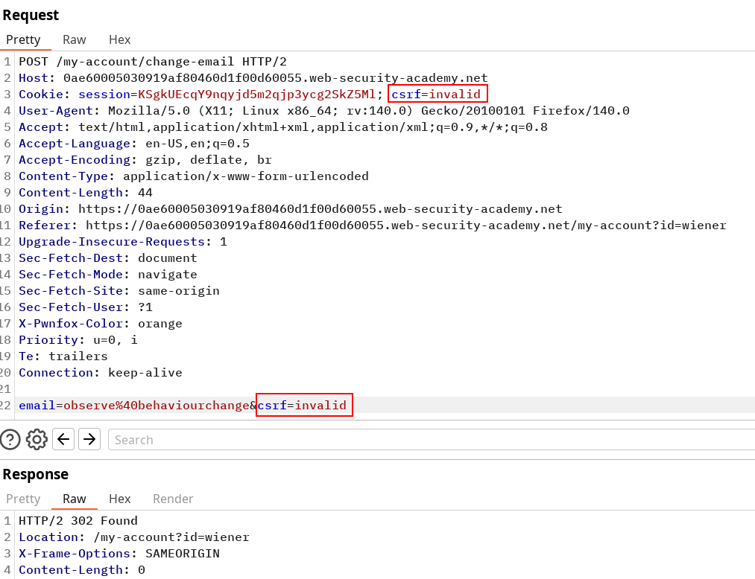This screenshot has width=755, height=579.
Task: Select the Response Raw tab
Action: pos(74,499)
